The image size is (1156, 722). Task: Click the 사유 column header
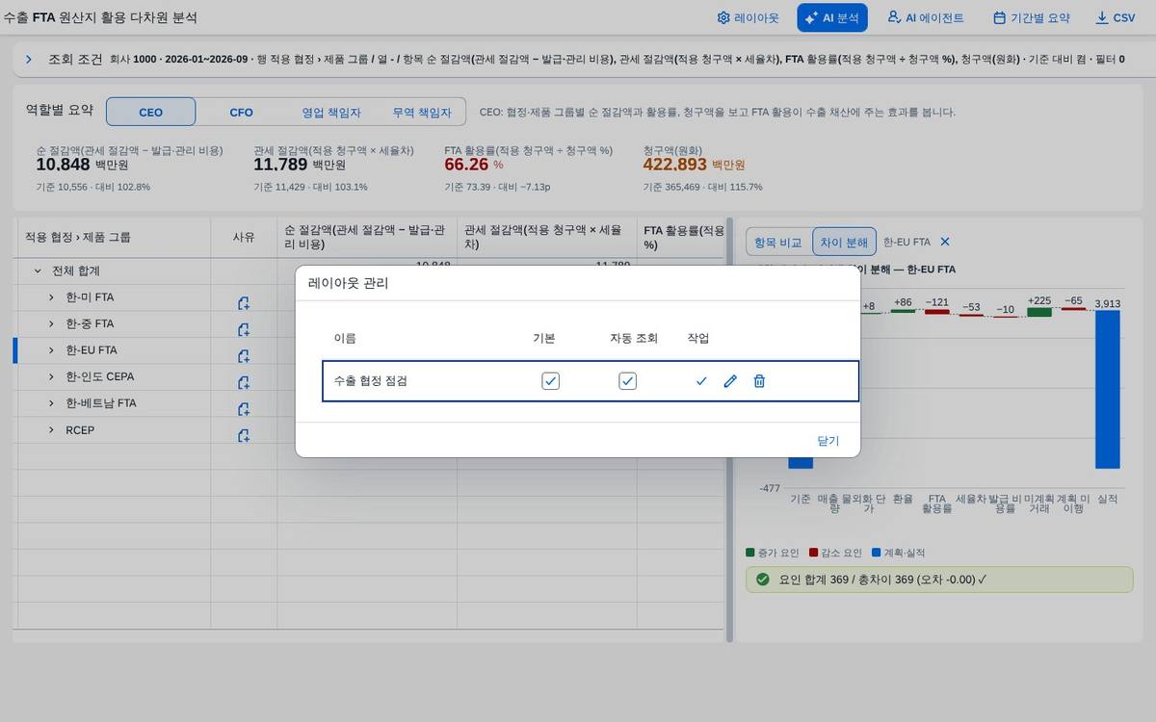244,237
